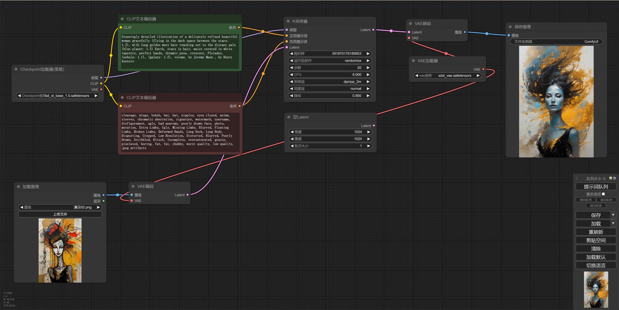Click the 切换语言 button
This screenshot has width=619, height=310.
pos(596,265)
